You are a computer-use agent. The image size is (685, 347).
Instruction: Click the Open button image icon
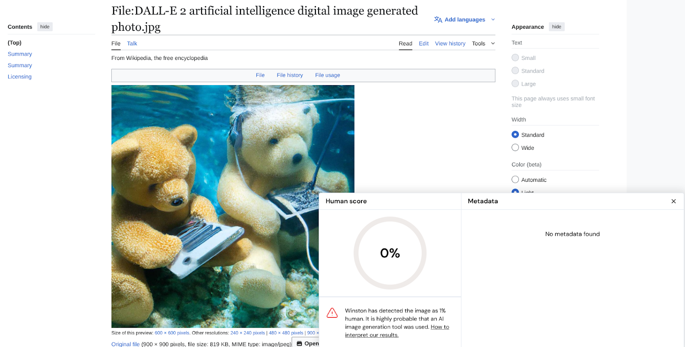299,344
